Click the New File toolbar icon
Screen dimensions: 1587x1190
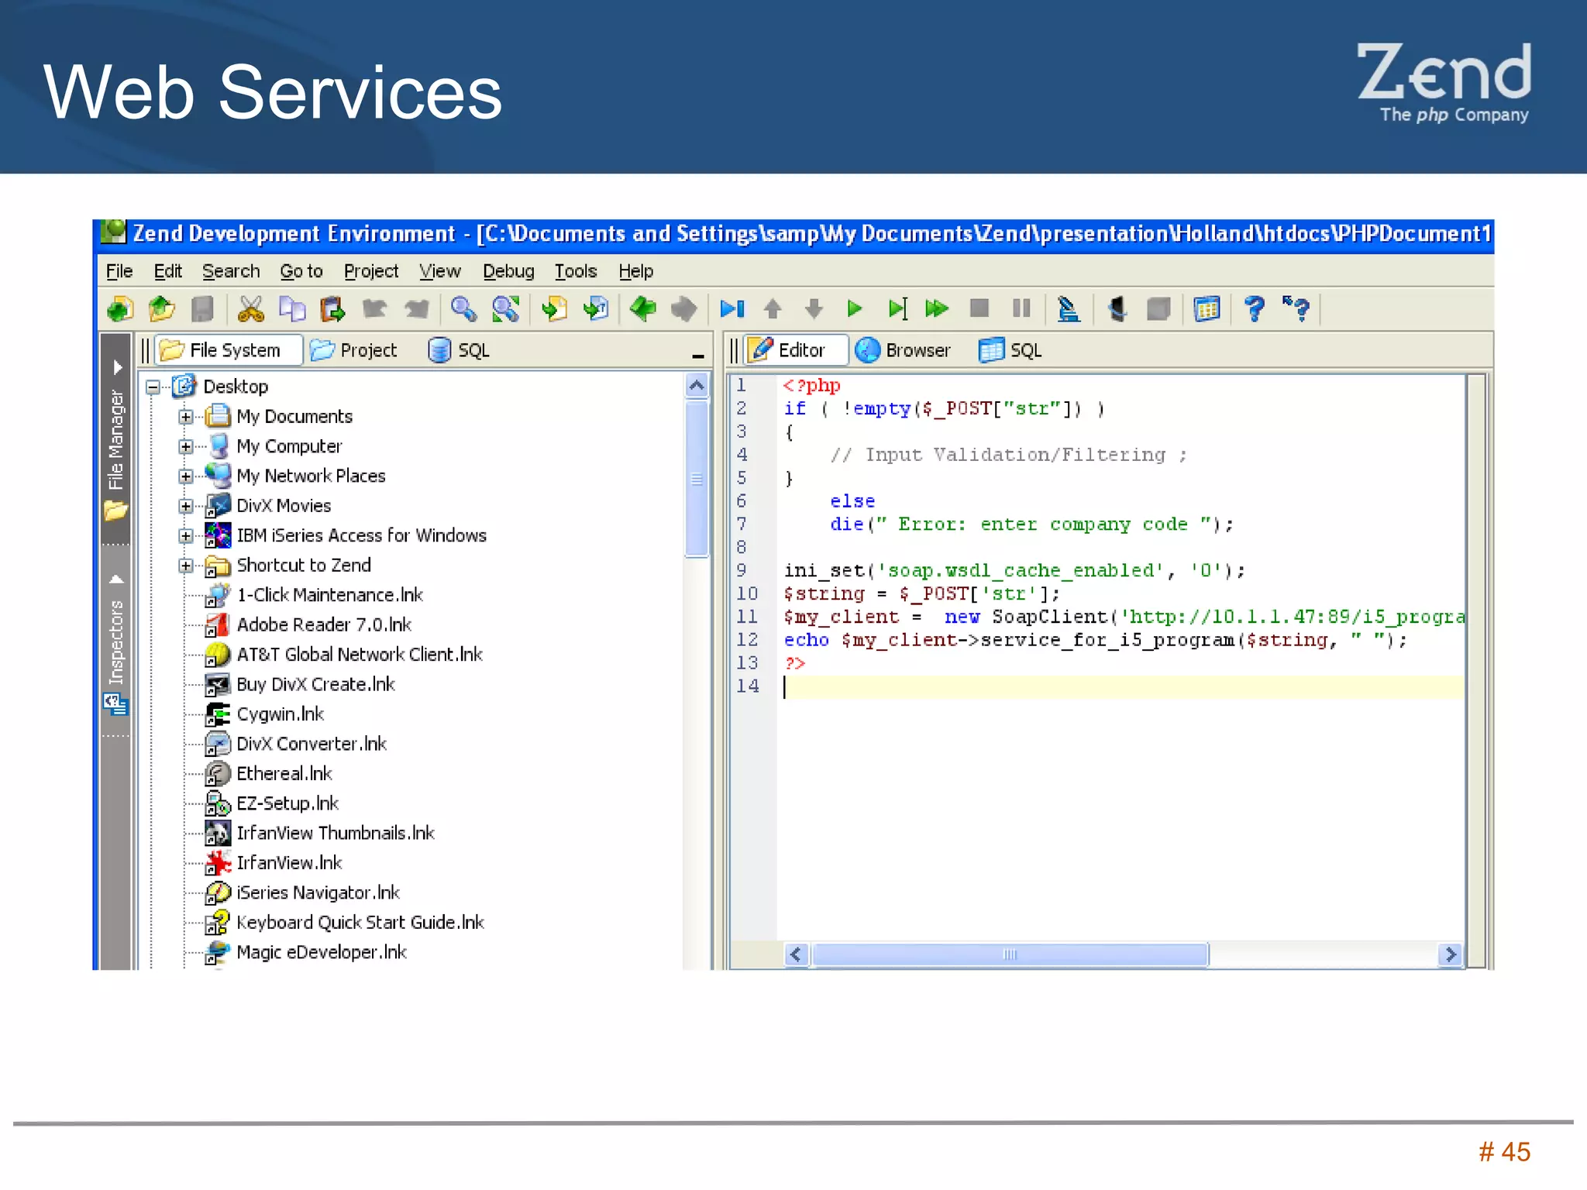pos(120,310)
